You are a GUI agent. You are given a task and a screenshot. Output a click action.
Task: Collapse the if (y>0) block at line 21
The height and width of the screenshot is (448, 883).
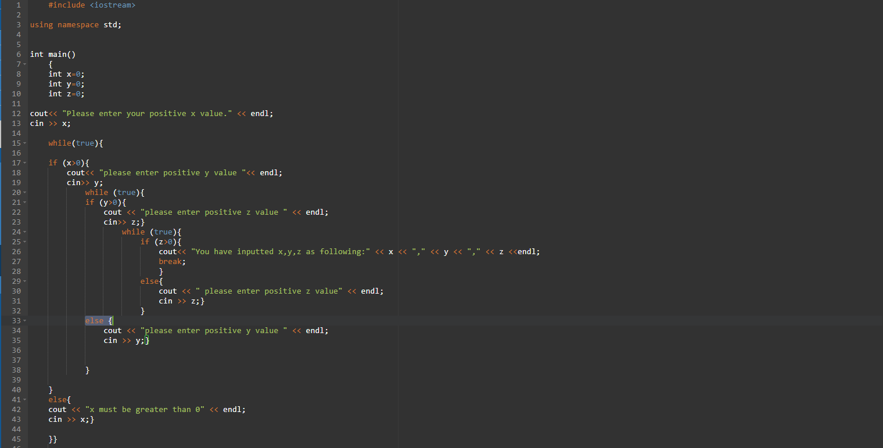(x=26, y=202)
